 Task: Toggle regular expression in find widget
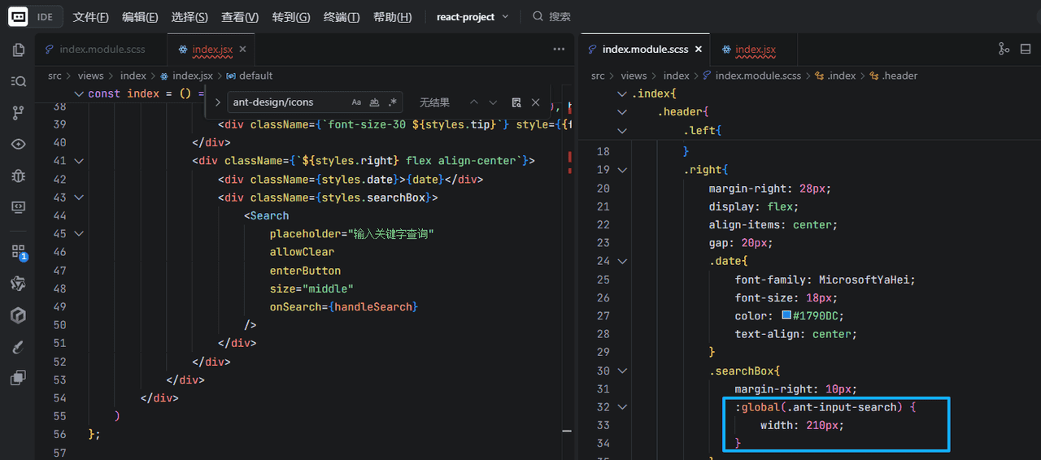tap(393, 102)
